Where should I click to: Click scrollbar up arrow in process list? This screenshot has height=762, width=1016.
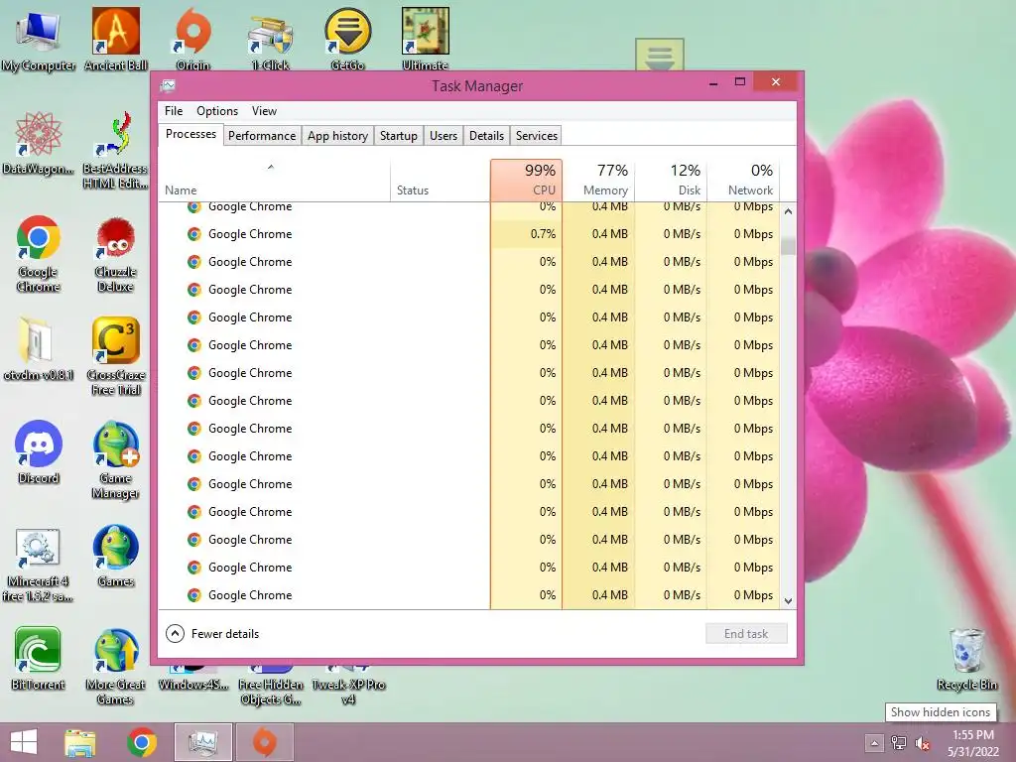[788, 211]
